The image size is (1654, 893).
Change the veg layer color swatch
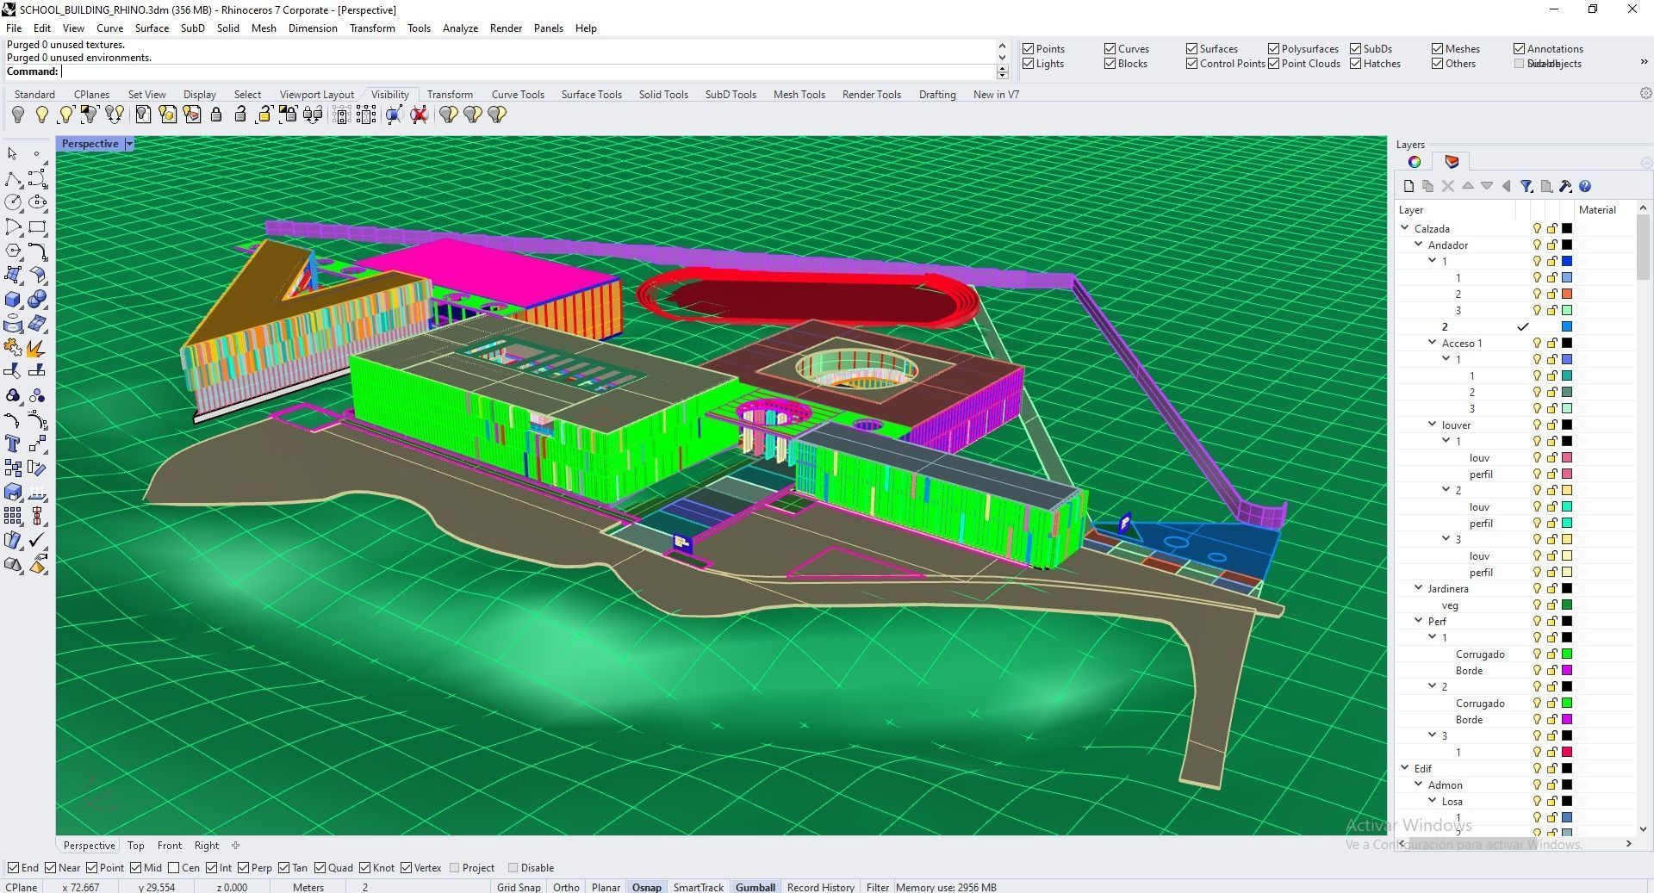tap(1567, 605)
